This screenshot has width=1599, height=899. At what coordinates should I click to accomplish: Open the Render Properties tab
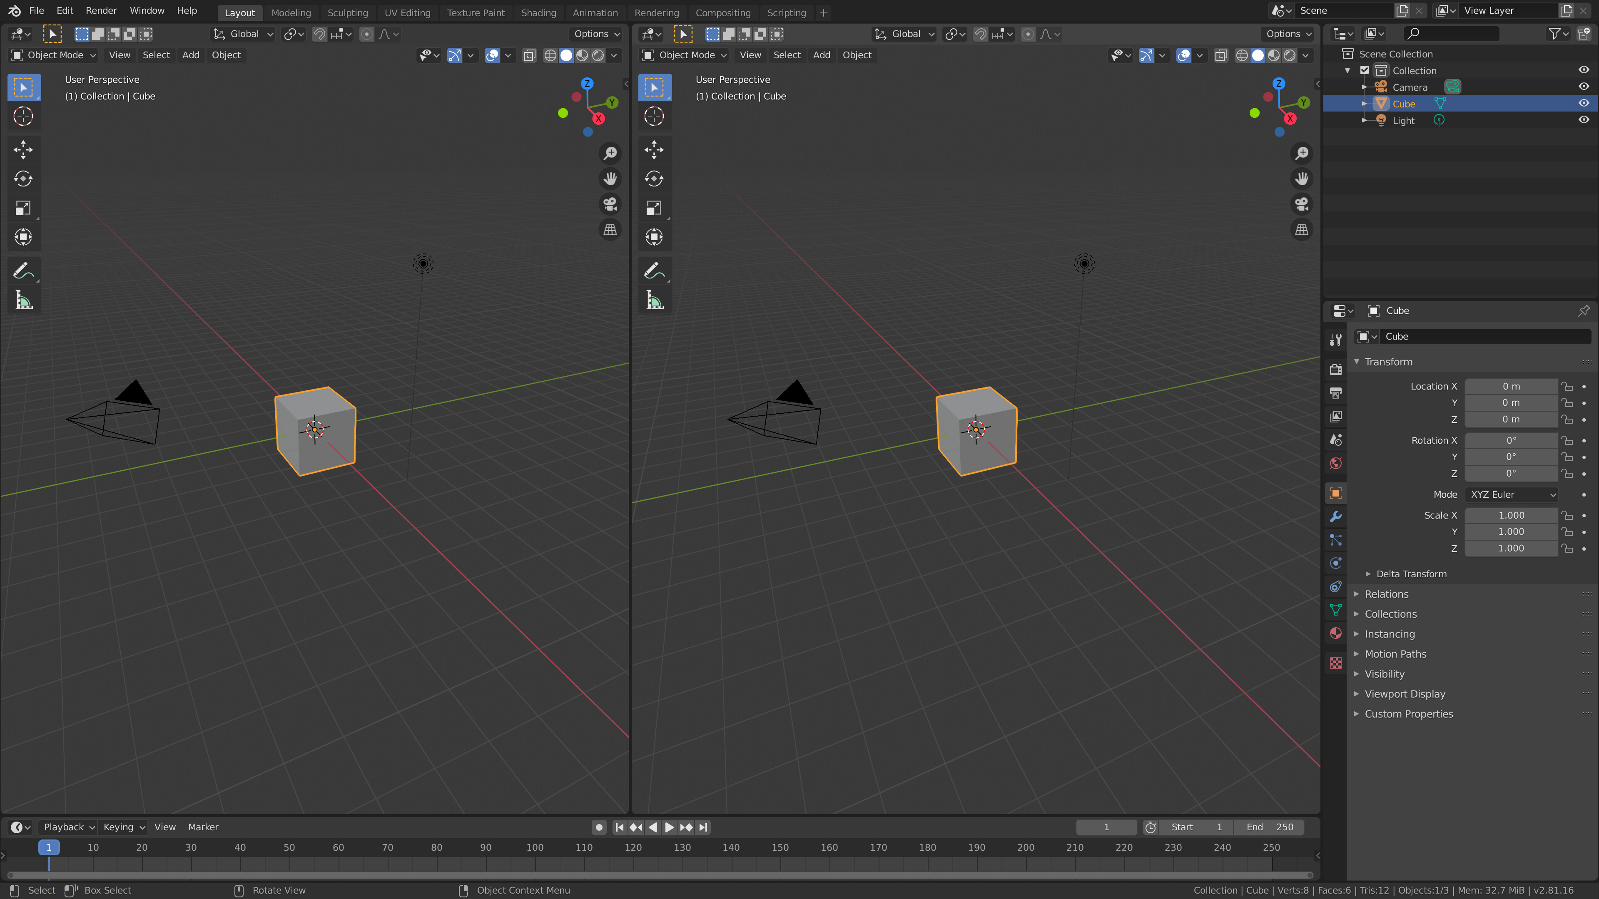click(x=1335, y=369)
